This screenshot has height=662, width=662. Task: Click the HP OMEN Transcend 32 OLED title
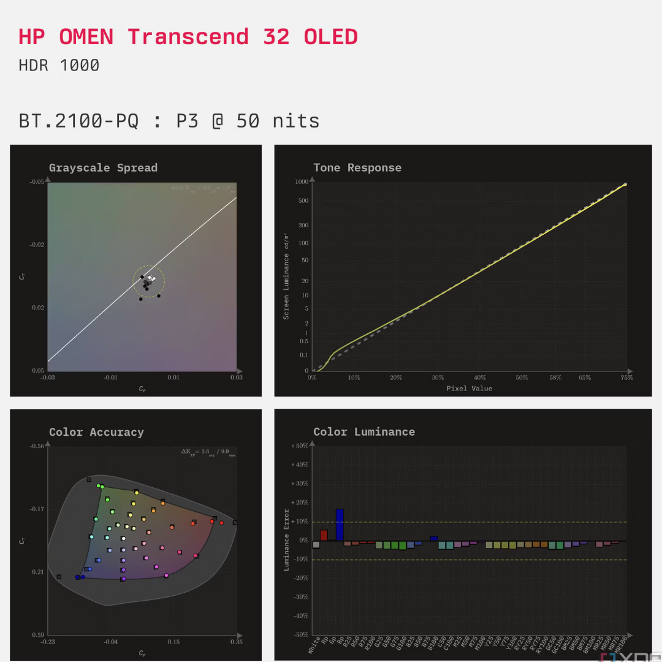coord(188,37)
